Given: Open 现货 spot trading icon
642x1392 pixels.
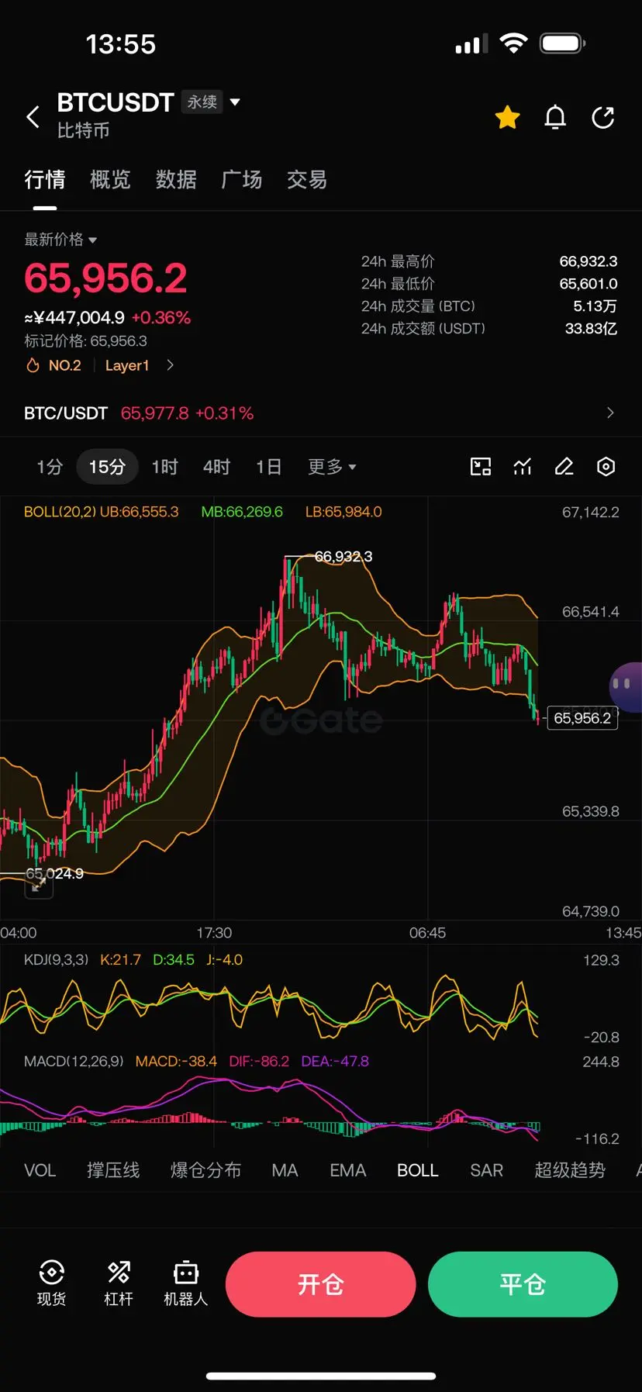Looking at the screenshot, I should (51, 1283).
